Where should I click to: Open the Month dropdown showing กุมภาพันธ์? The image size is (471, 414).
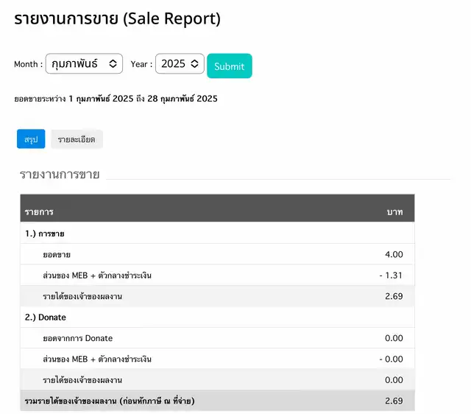point(84,65)
